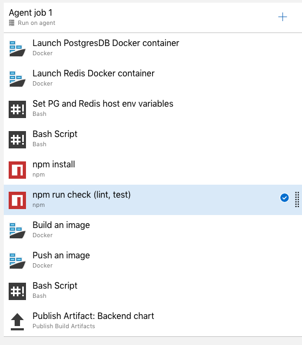Toggle the blue checkmark on npm run check
The width and height of the screenshot is (302, 345).
point(285,198)
